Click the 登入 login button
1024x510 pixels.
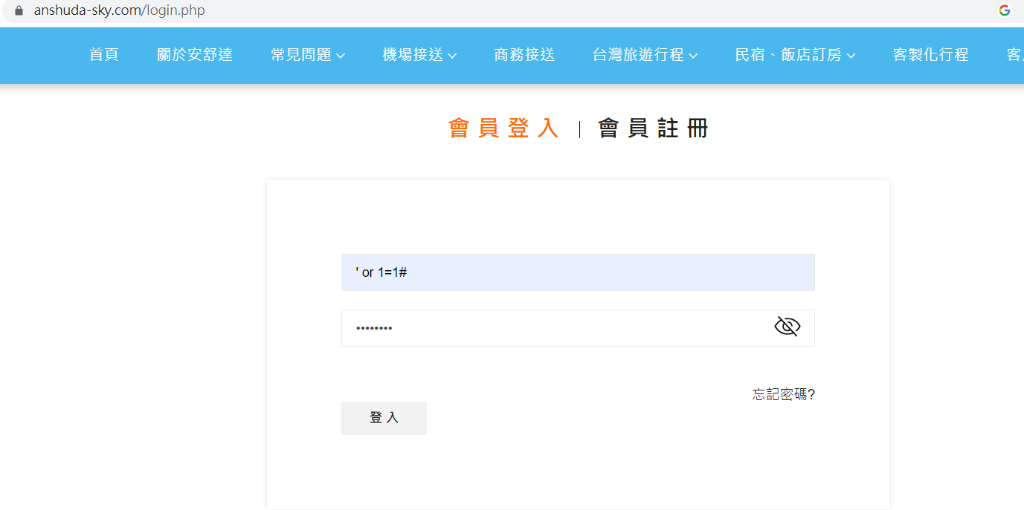(384, 418)
